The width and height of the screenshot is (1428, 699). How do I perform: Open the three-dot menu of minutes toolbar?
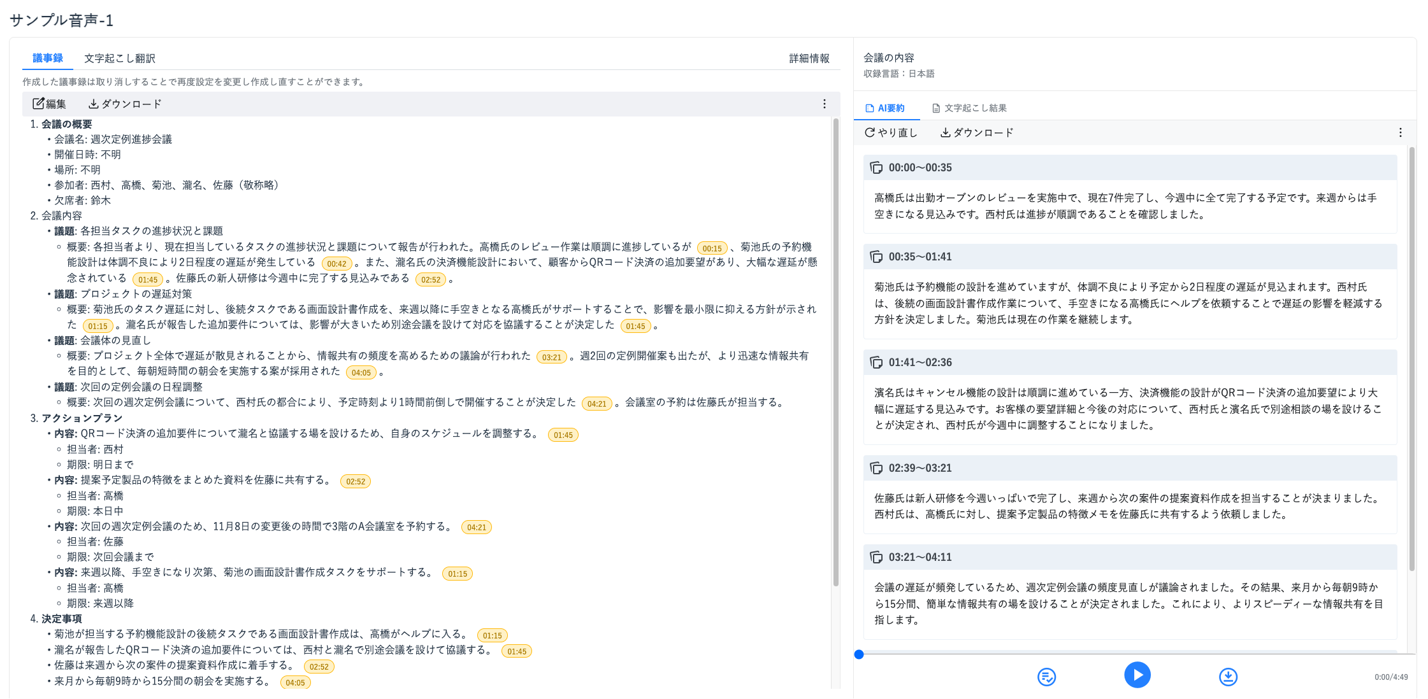824,104
